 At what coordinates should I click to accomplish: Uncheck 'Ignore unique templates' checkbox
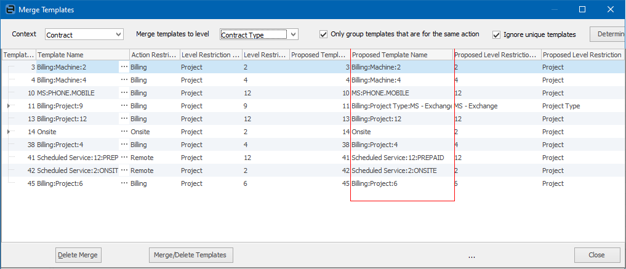[x=496, y=34]
